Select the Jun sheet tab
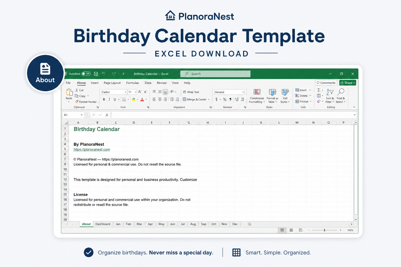This screenshot has height=267, width=401. click(x=173, y=224)
